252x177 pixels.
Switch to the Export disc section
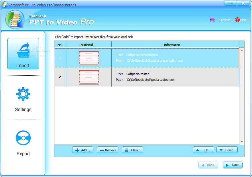tap(23, 143)
